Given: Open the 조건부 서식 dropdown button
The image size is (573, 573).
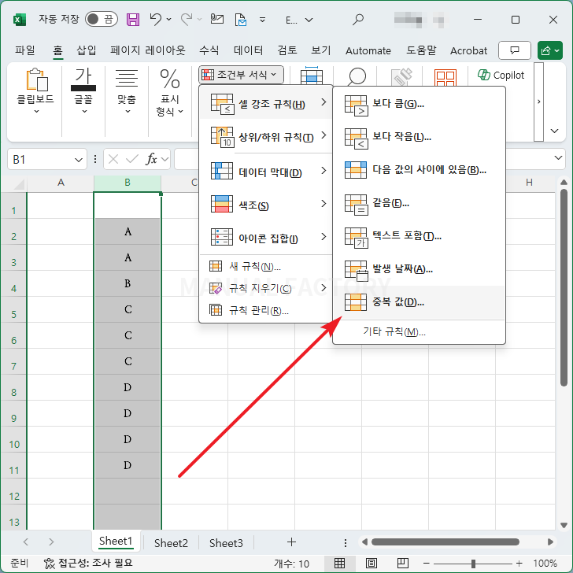Looking at the screenshot, I should pos(241,75).
